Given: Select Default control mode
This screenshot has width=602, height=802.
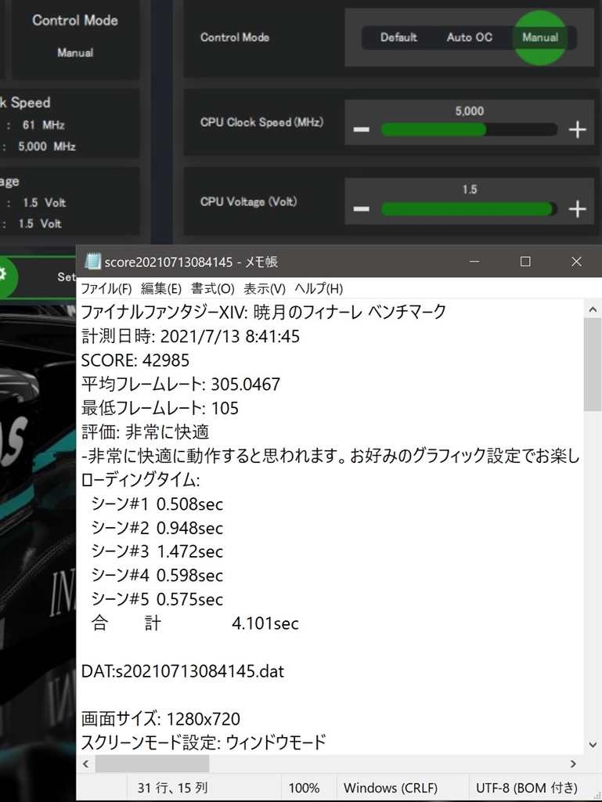Looking at the screenshot, I should tap(398, 38).
